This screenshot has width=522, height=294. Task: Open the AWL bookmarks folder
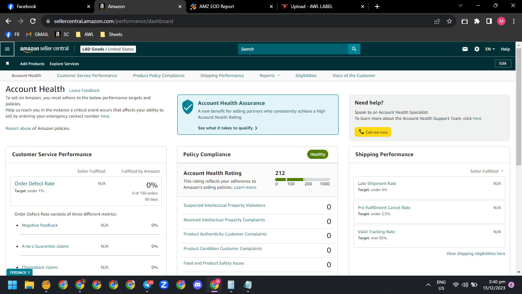84,34
